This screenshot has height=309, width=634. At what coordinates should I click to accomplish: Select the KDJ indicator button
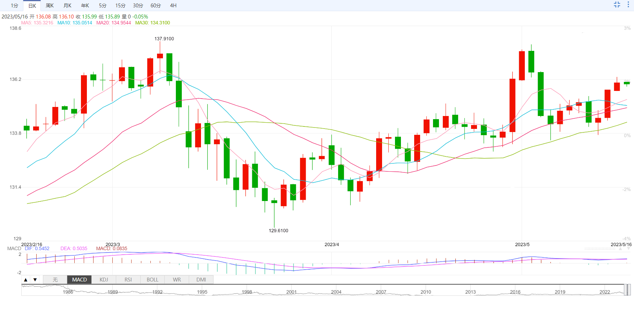click(104, 280)
